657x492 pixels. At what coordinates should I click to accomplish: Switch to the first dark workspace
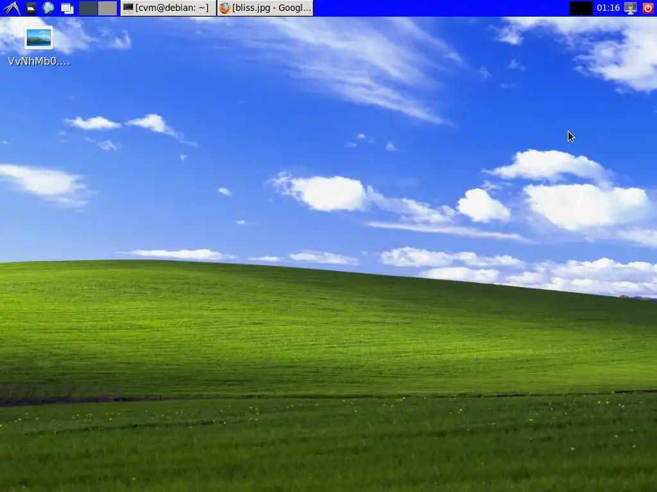(89, 8)
